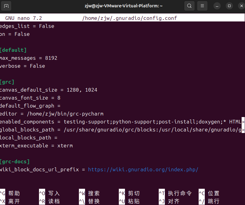Click the ^W 搜索 search shortcut
The image size is (245, 205).
(89, 193)
